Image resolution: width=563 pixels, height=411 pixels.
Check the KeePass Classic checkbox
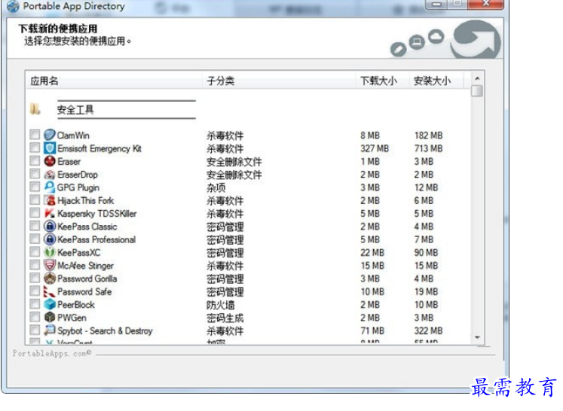pos(35,226)
